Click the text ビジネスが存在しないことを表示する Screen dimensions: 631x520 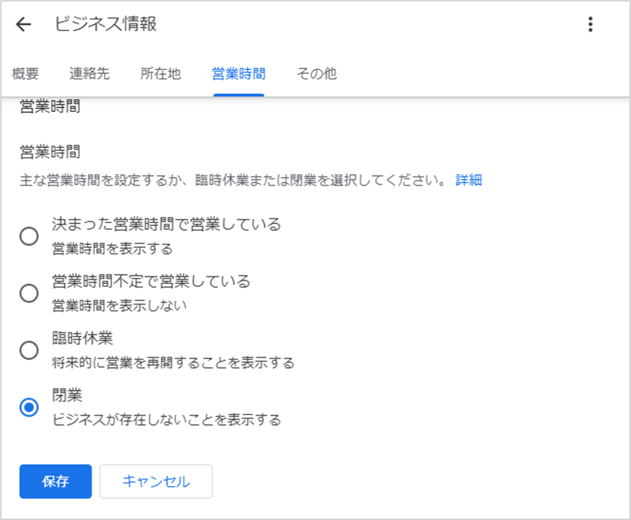point(167,420)
